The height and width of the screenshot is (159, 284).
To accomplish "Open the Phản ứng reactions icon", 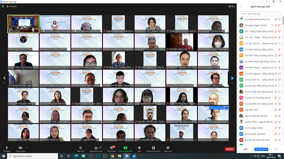I will 167,147.
